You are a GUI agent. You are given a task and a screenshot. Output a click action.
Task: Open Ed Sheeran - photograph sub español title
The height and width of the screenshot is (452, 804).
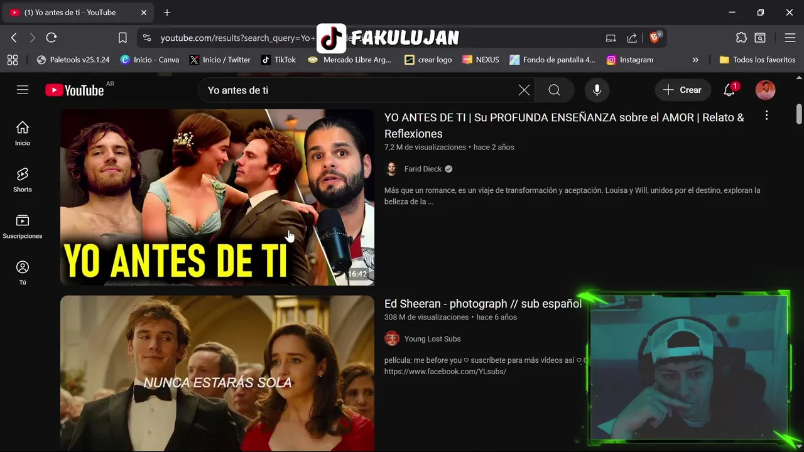[483, 303]
